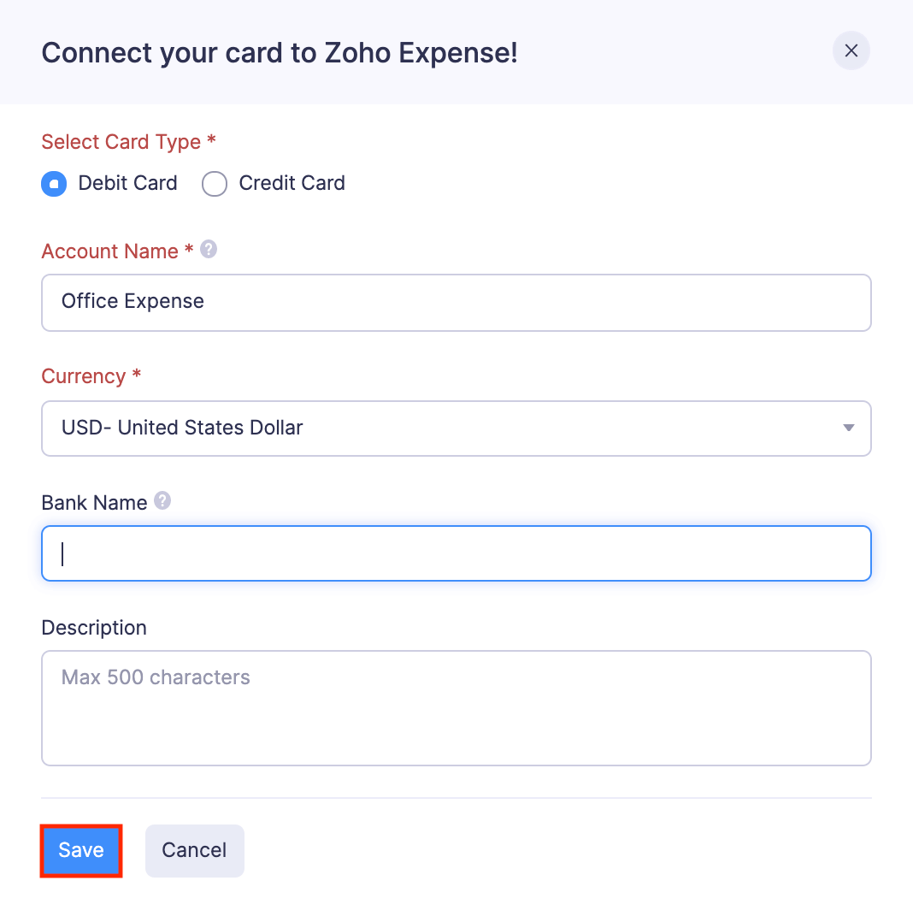
Task: Click the Debit Card option label text
Action: (x=127, y=183)
